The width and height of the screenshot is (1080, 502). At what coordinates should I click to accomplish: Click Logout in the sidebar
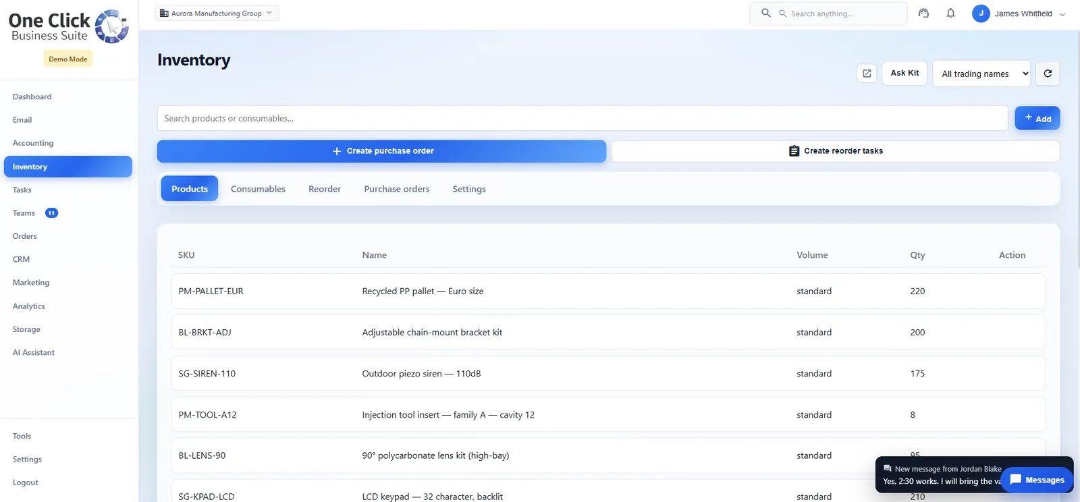(25, 482)
